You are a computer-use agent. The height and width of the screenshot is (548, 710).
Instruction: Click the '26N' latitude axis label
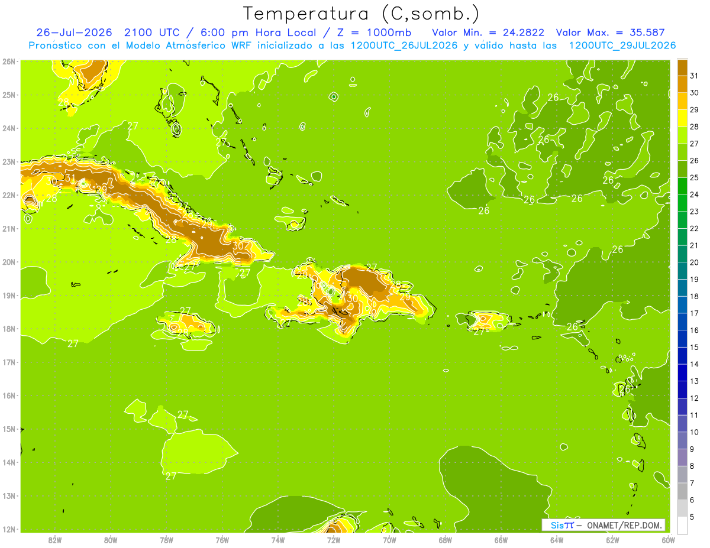(x=8, y=61)
